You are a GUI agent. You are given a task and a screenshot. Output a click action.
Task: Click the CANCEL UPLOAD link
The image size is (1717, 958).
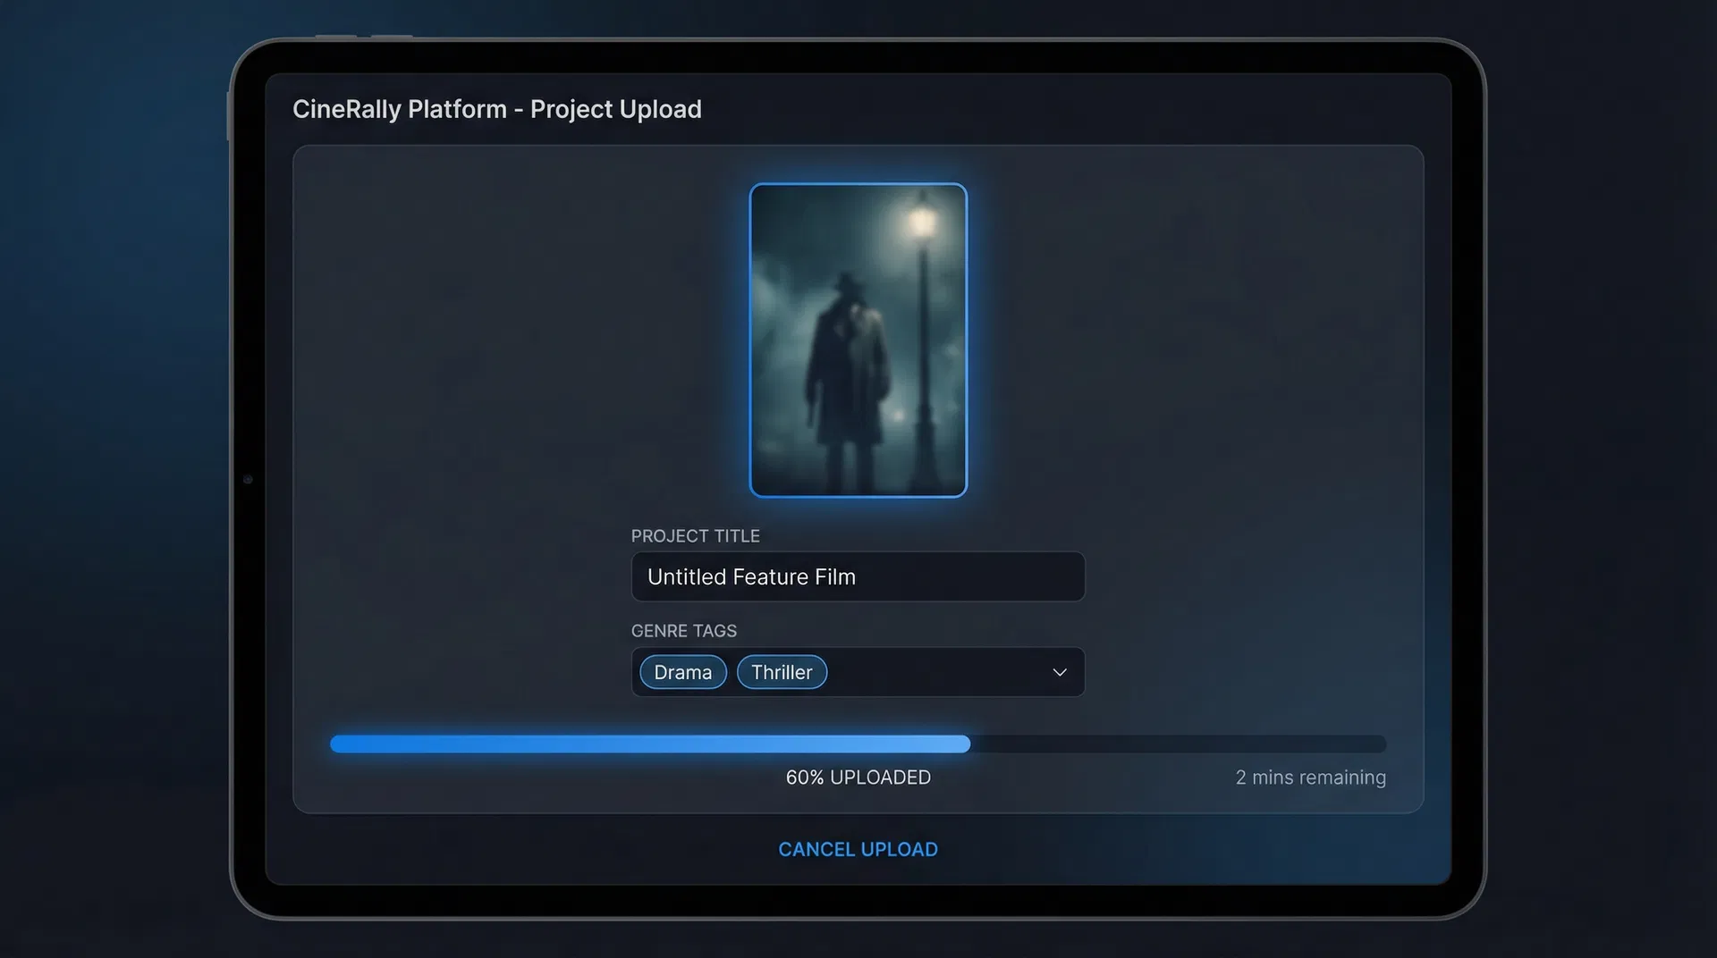858,849
